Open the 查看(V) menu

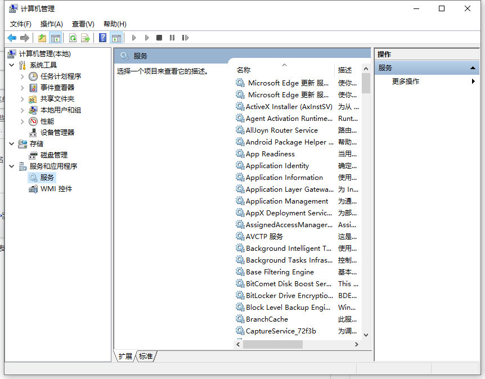coord(82,24)
